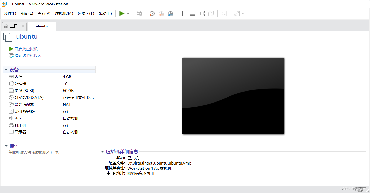This screenshot has height=193, width=370.
Task: Click the 声卡 speaker icon
Action: coord(11,118)
